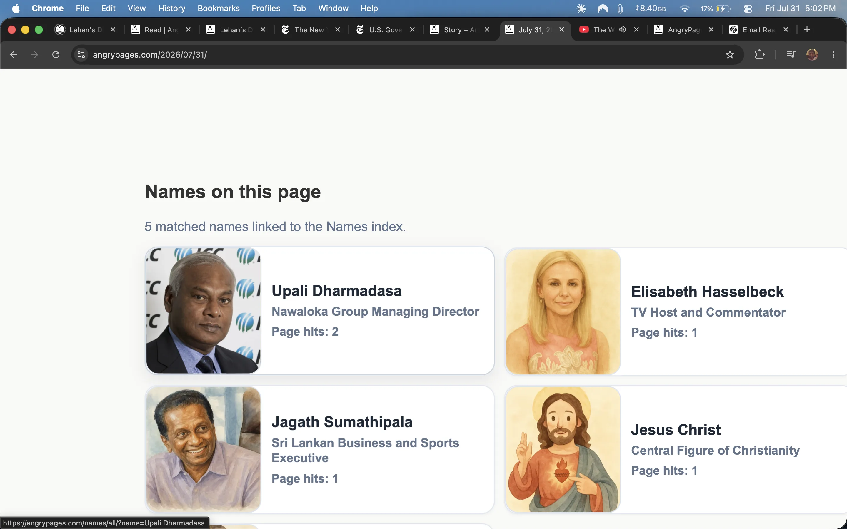Open Upali Dharmadasa name link
This screenshot has height=529, width=847.
click(x=336, y=291)
